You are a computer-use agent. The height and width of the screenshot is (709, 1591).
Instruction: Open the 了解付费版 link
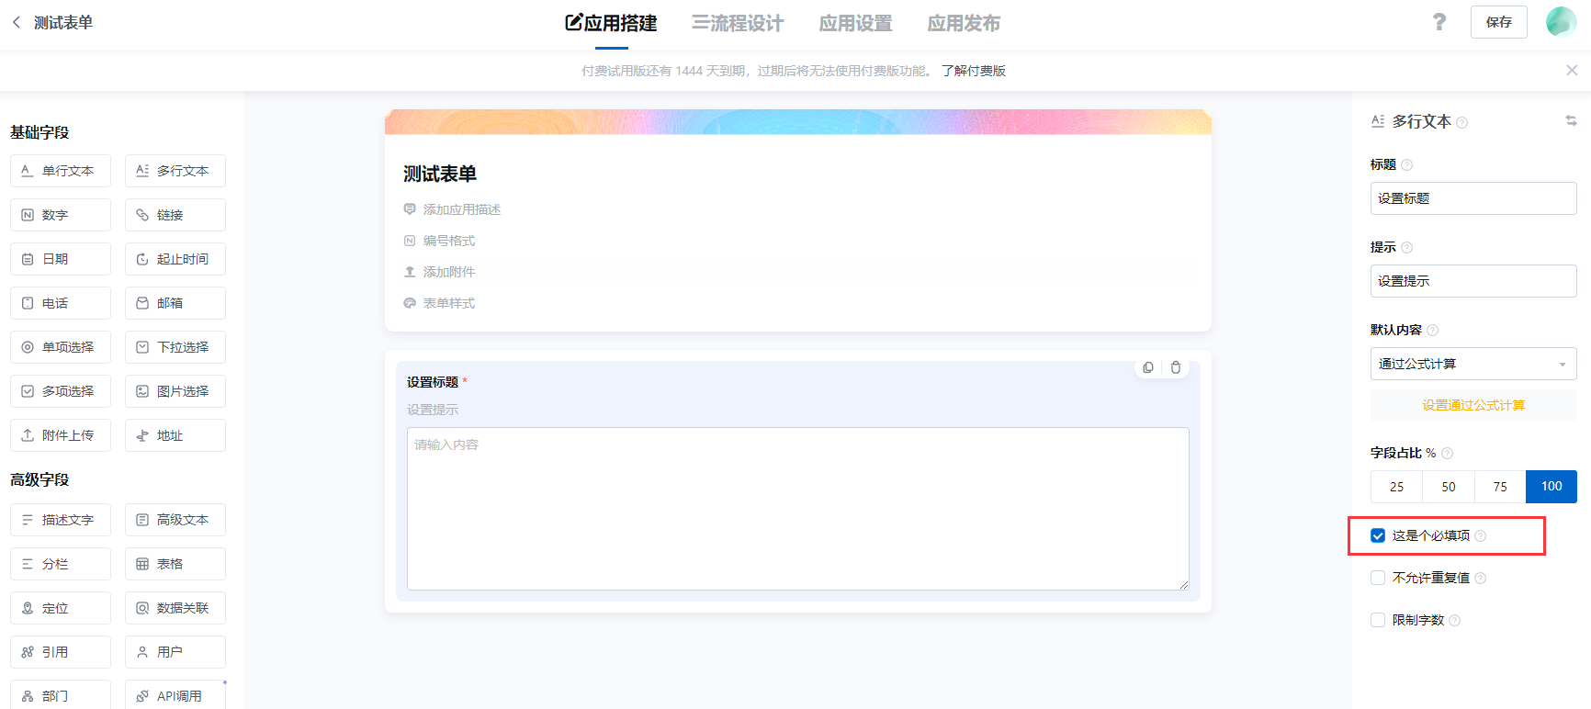click(x=973, y=71)
